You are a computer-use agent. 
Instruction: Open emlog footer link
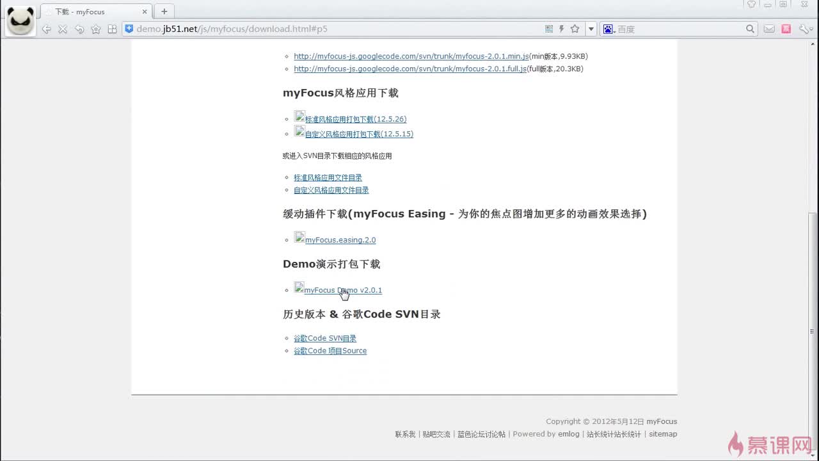[568, 434]
